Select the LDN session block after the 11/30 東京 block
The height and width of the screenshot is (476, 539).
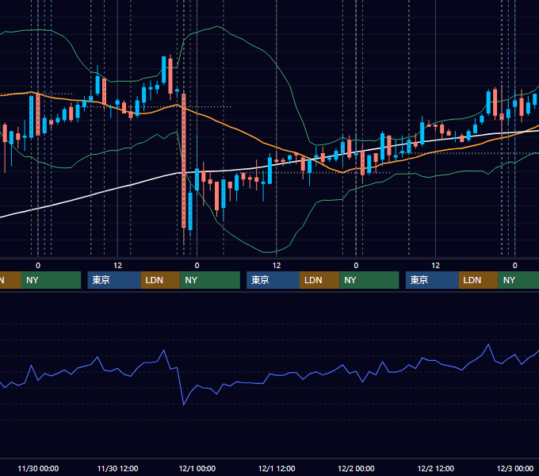click(161, 280)
